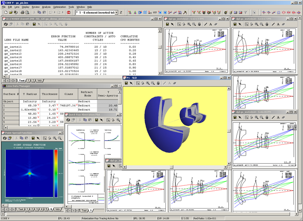The height and width of the screenshot is (221, 303).
Task: Click scroll-up arrow in gs_demo_invtel.seq text window
Action: [x=160, y=31]
